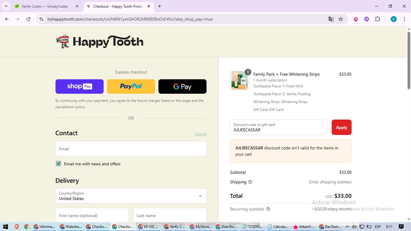Switch to the Dale Bo... taskbar window
411x231 pixels.
click(226, 227)
